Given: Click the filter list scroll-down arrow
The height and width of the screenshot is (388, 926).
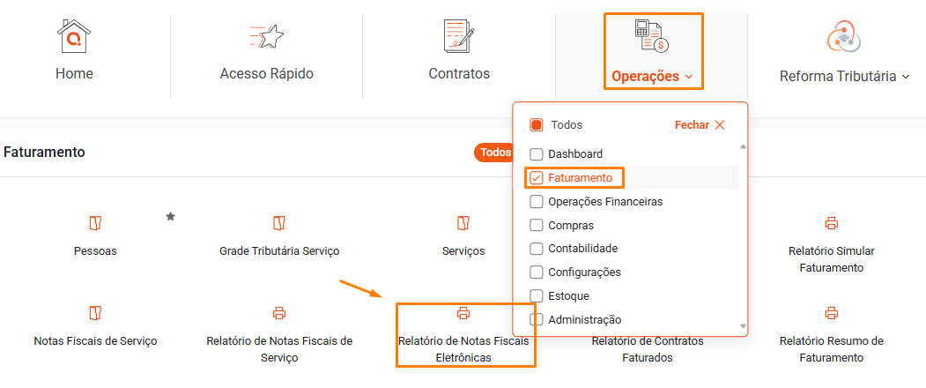Looking at the screenshot, I should click(x=743, y=326).
